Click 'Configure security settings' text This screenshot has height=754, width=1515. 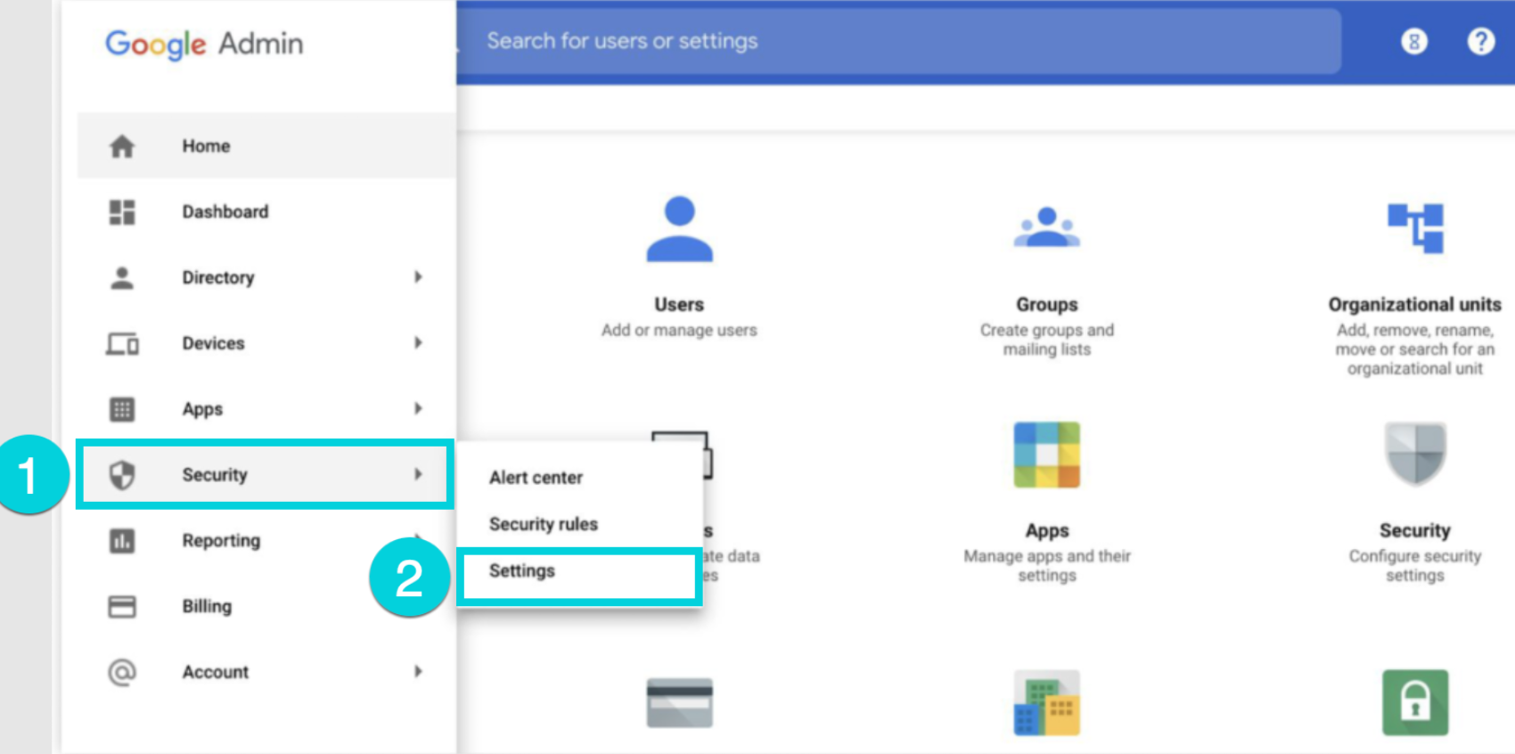click(x=1415, y=566)
